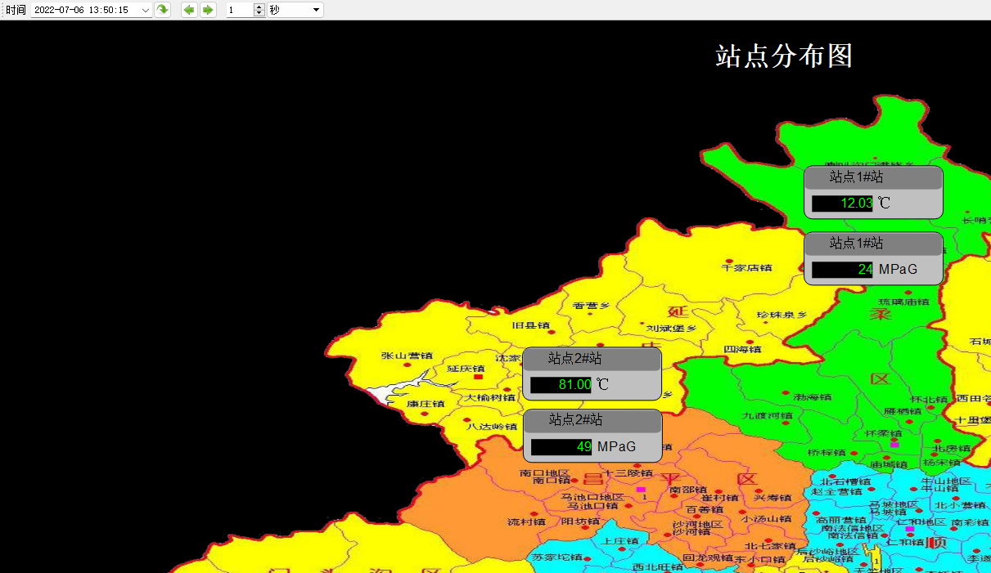Select 站点1#站 pressure panel header

click(x=873, y=244)
